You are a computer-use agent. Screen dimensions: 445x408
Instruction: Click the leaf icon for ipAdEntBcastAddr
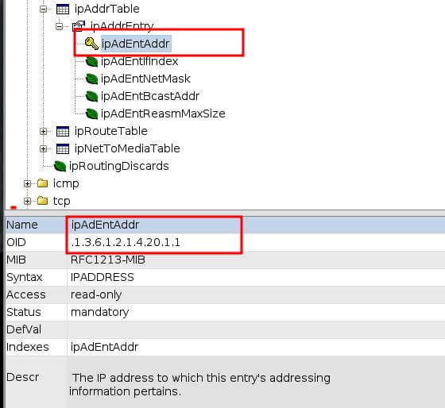(x=91, y=96)
